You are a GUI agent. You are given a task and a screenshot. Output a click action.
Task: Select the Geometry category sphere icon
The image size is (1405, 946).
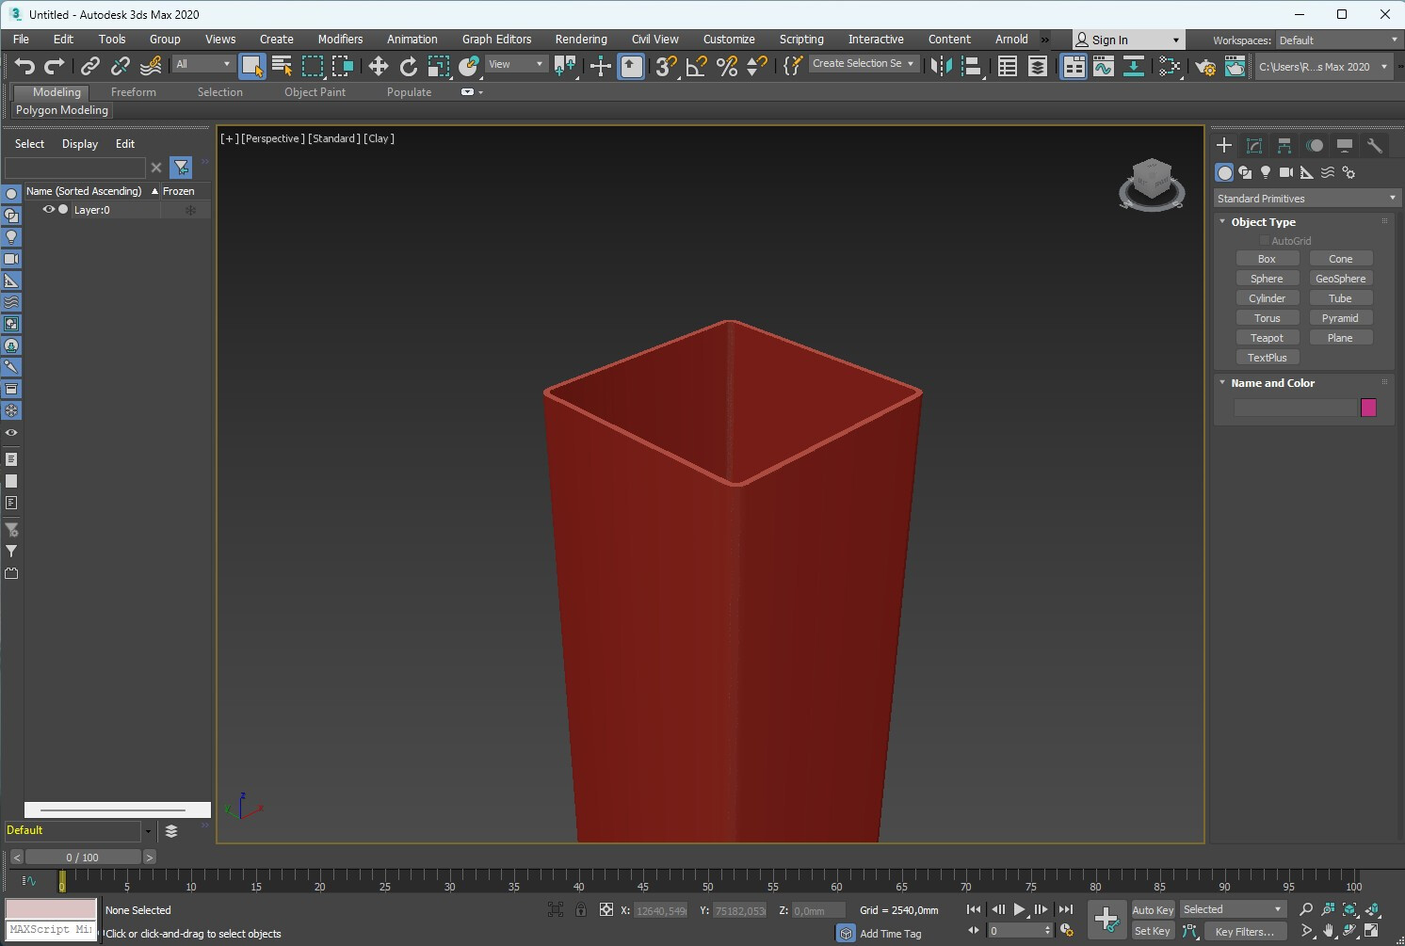coord(1224,172)
